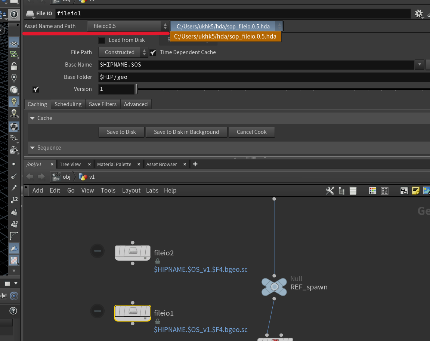Toggle point trails display icon
Image resolution: width=430 pixels, height=341 pixels.
14,188
